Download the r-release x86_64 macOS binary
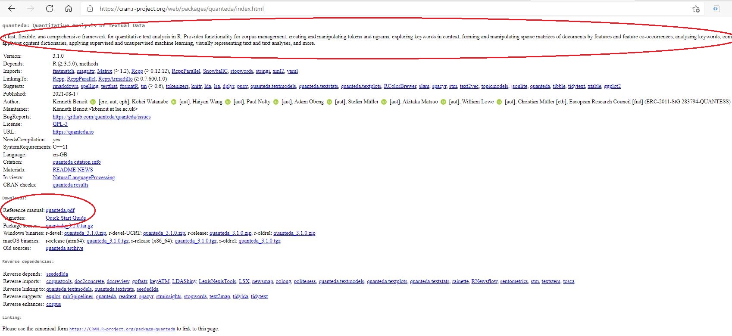 pos(196,241)
